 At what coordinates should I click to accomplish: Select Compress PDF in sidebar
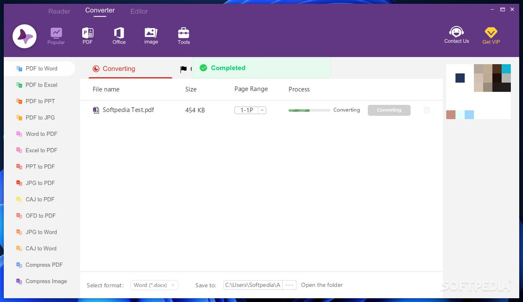point(39,265)
